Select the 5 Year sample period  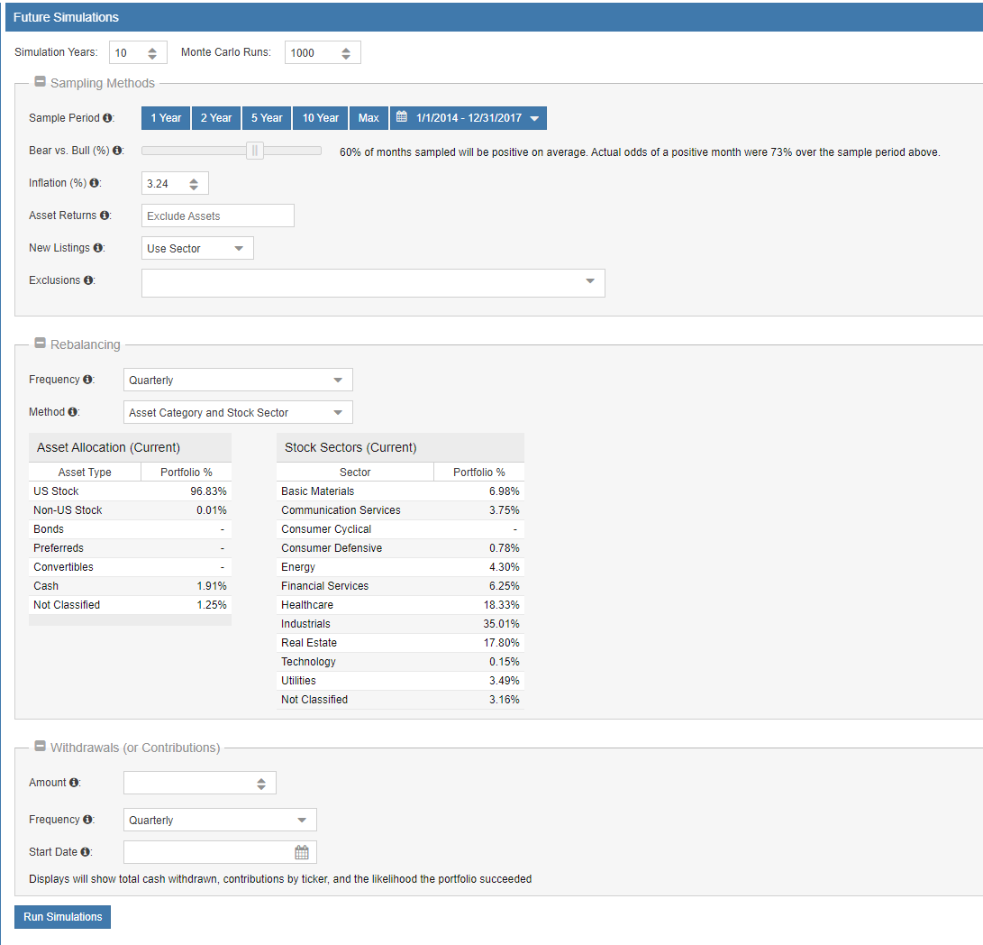tap(267, 118)
